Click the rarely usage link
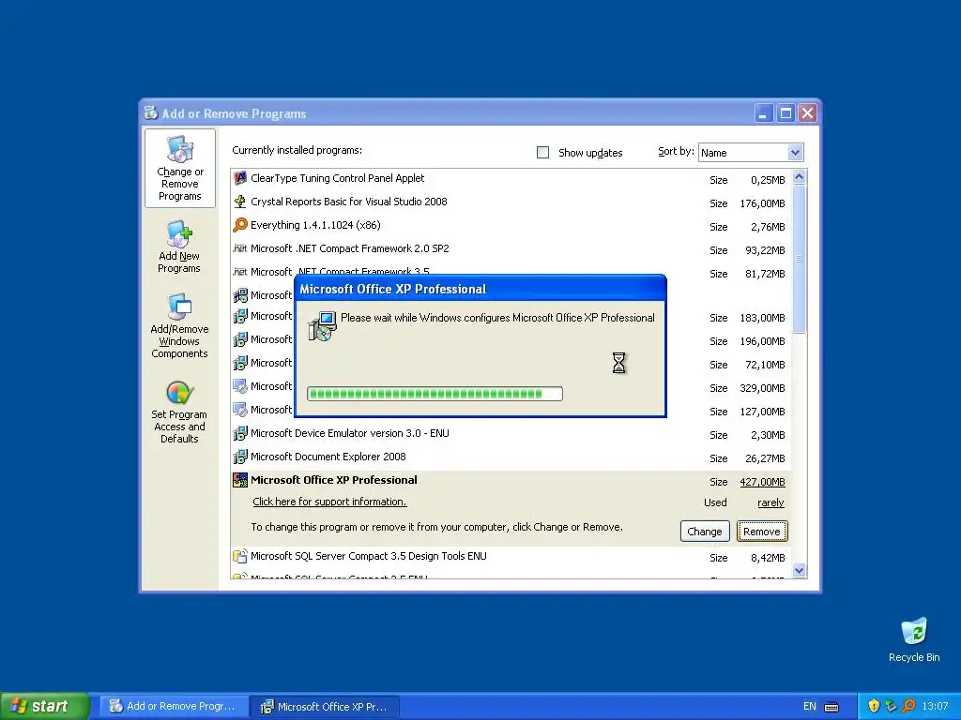Screen dimensions: 961x720 point(771,502)
